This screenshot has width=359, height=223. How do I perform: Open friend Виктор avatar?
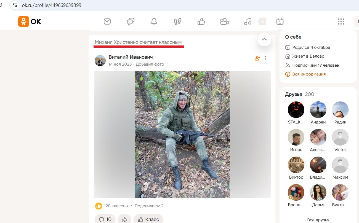tap(296, 165)
